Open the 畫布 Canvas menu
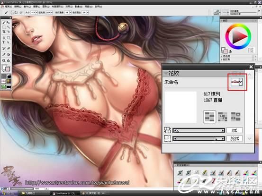Screen dimensions: 262x196 click(x=27, y=7)
